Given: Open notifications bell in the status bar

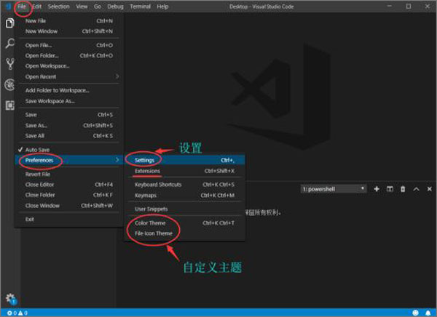Looking at the screenshot, I should (428, 313).
